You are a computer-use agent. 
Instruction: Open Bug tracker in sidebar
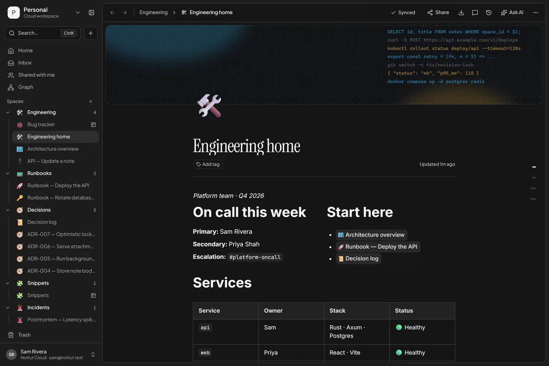pos(56,125)
